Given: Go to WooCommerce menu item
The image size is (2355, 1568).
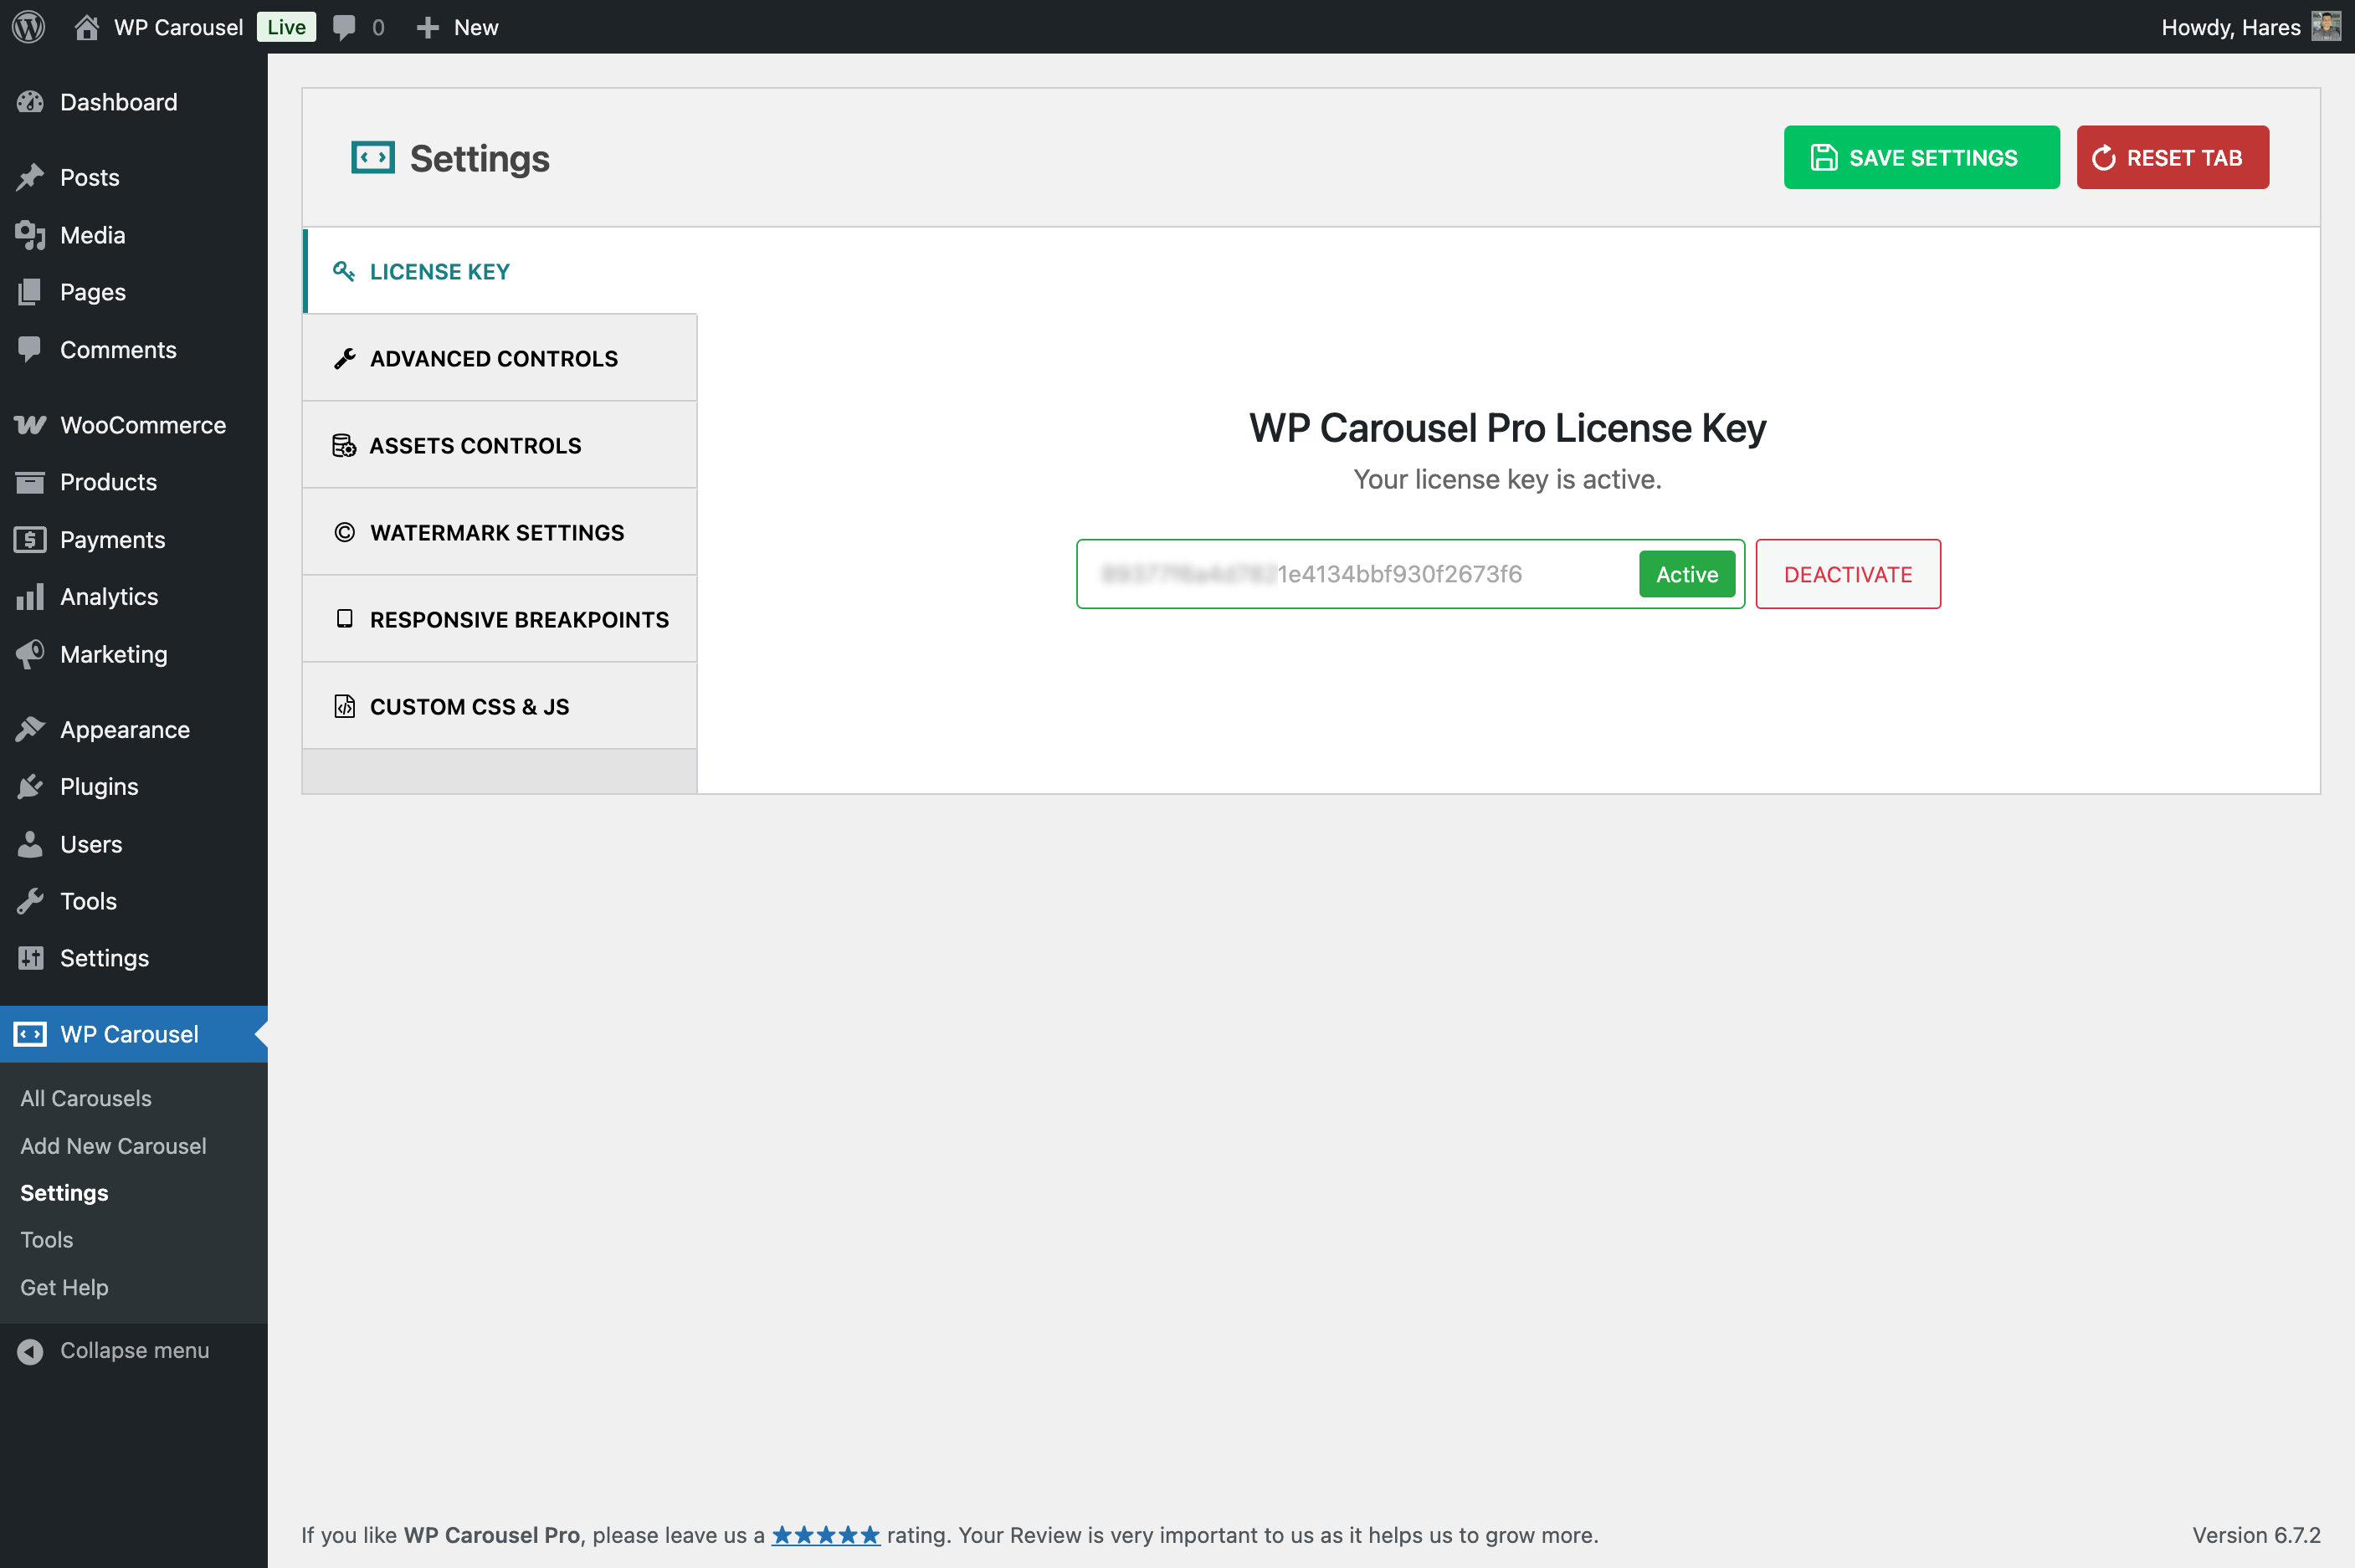Looking at the screenshot, I should coord(134,425).
